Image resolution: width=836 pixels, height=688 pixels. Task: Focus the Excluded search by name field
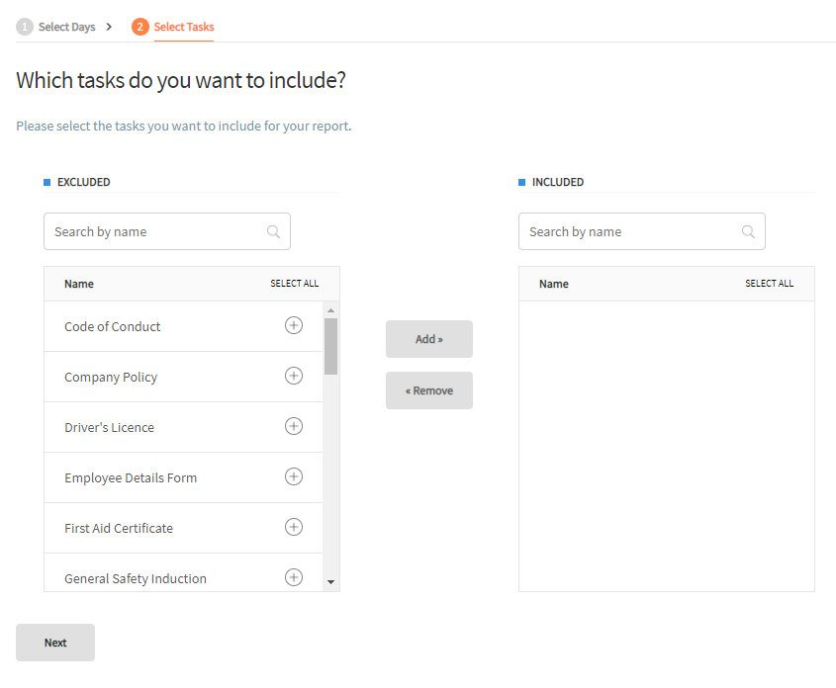pos(167,231)
